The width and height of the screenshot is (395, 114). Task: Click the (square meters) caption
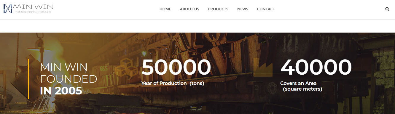[x=302, y=89]
